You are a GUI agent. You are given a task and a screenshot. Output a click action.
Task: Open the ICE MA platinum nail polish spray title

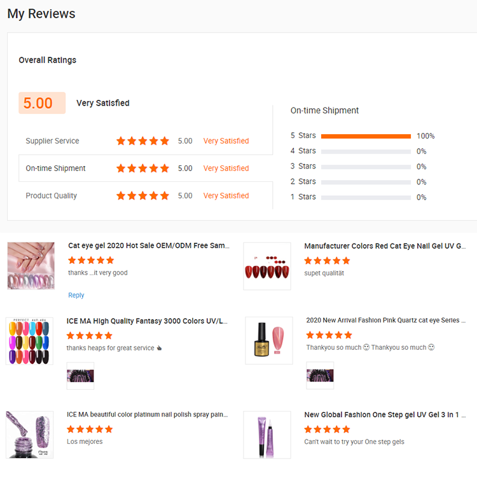tap(148, 414)
